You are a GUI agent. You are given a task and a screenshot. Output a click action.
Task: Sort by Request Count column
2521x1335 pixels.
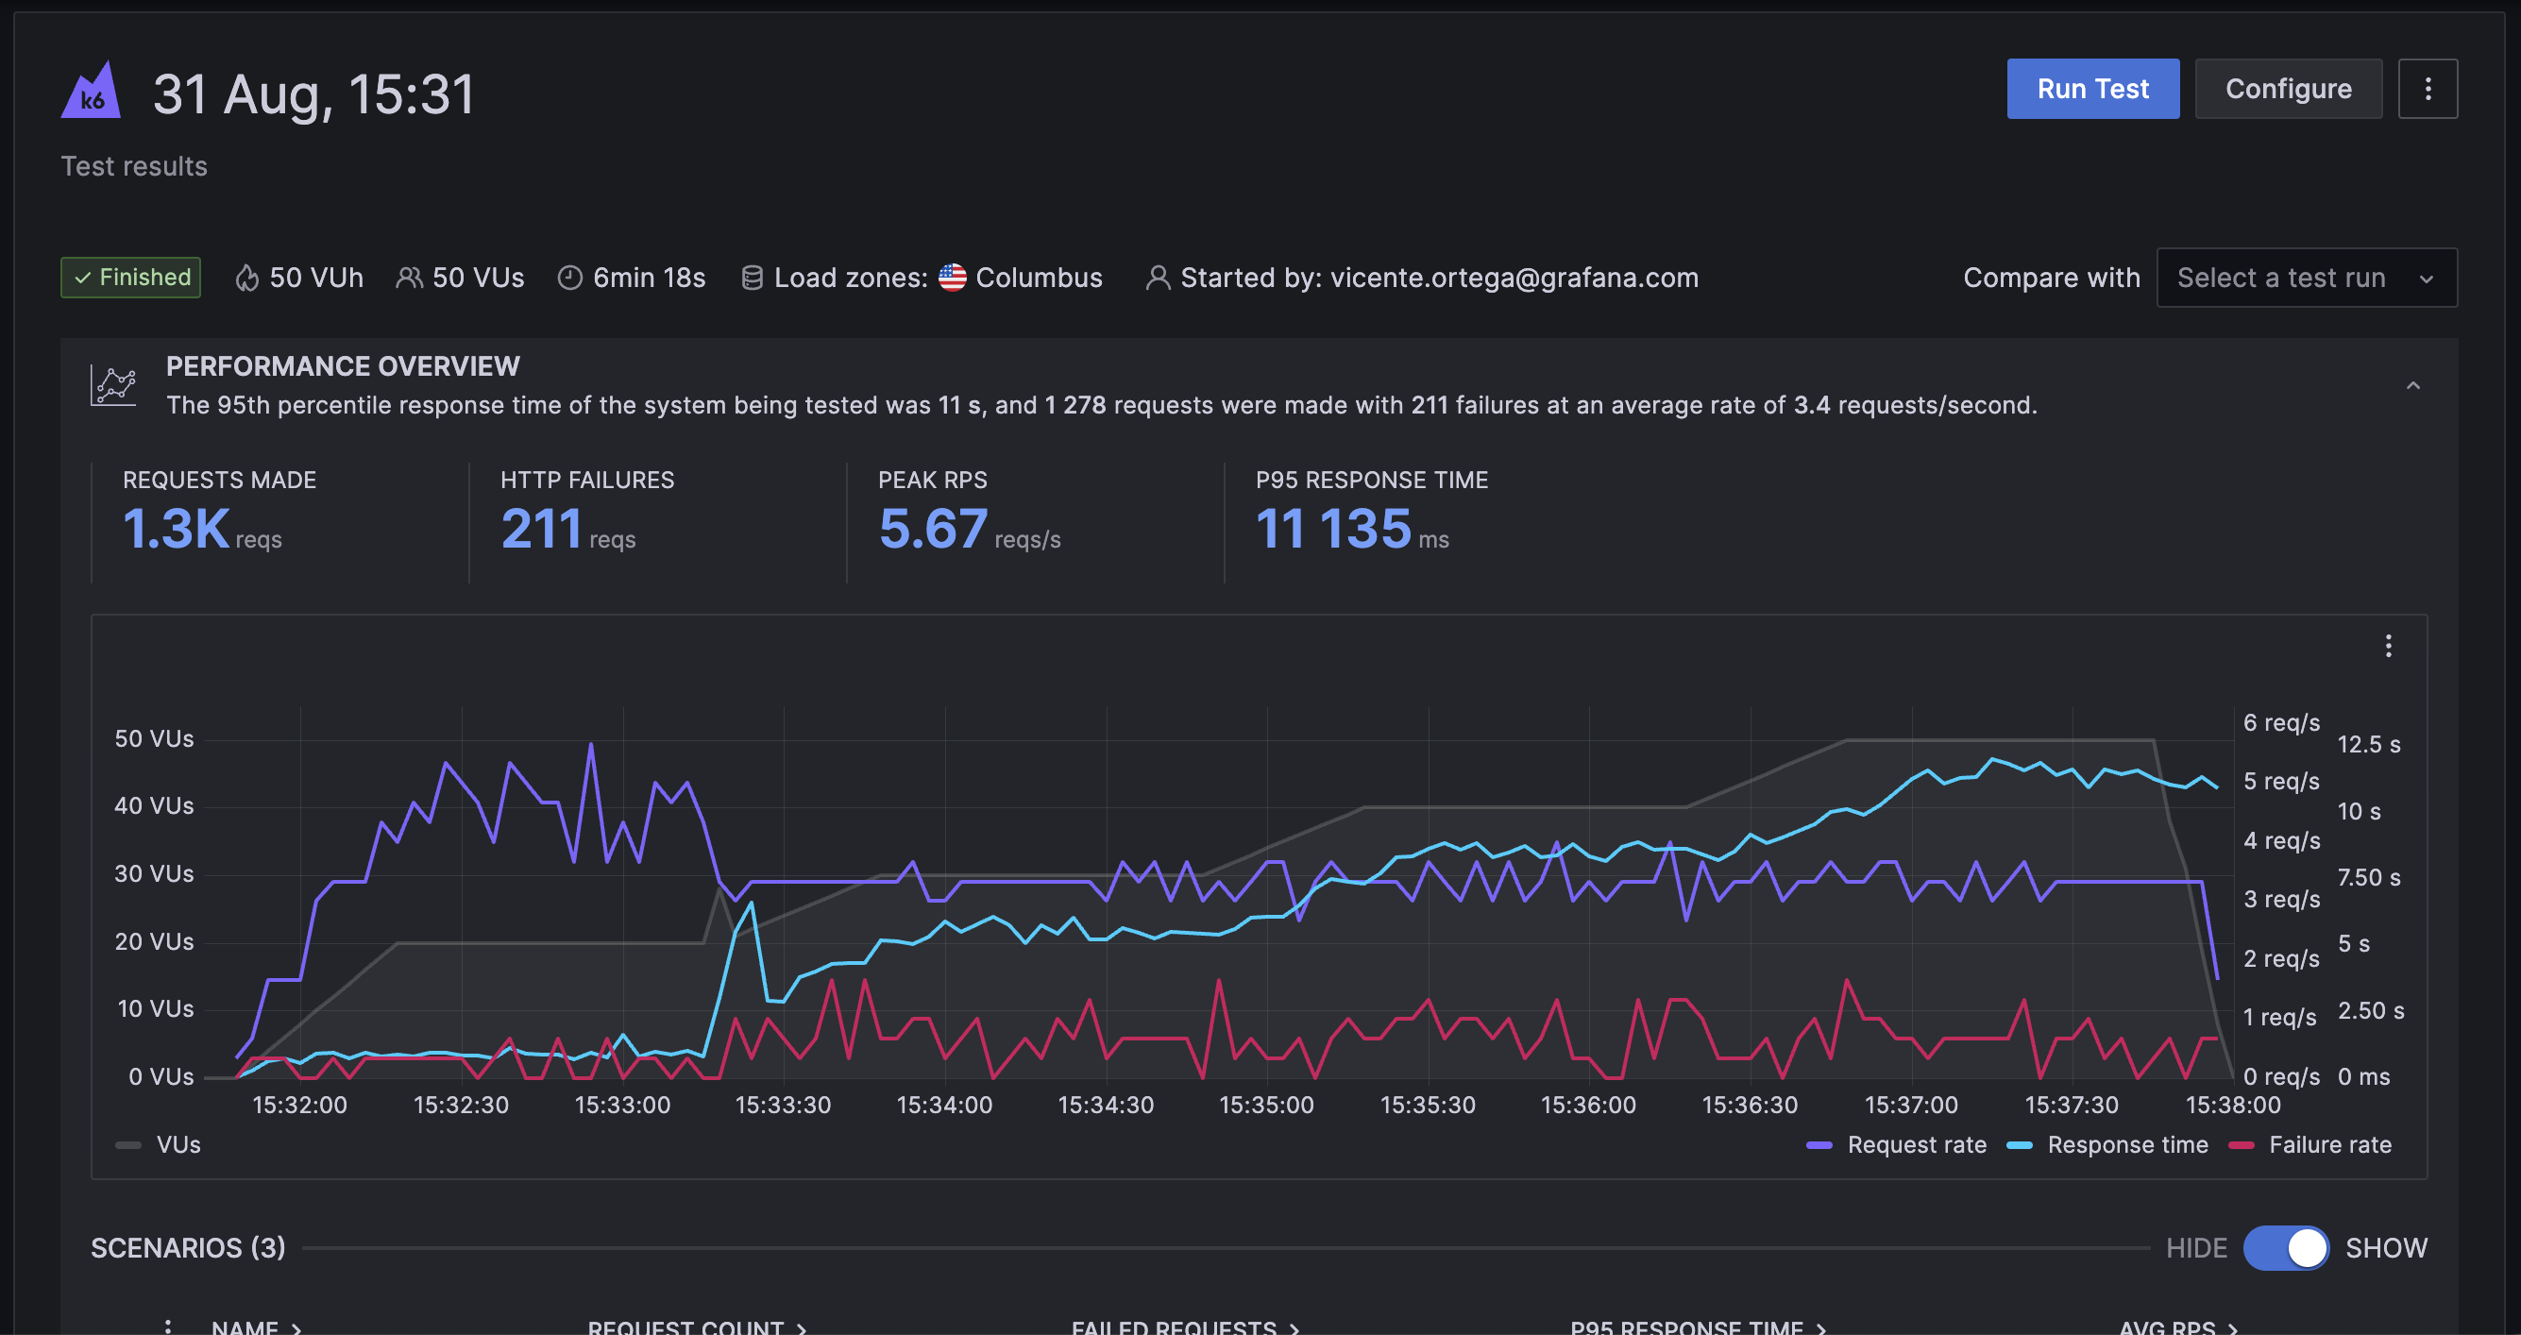[x=696, y=1327]
